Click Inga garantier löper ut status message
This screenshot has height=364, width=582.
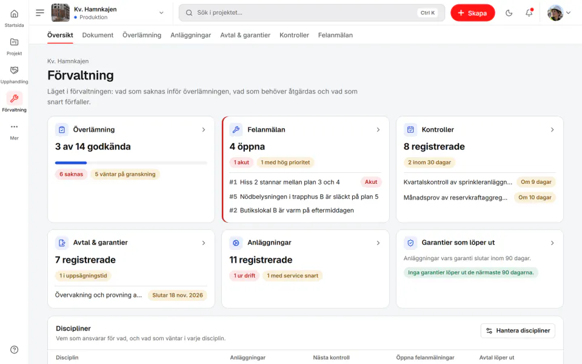point(470,272)
